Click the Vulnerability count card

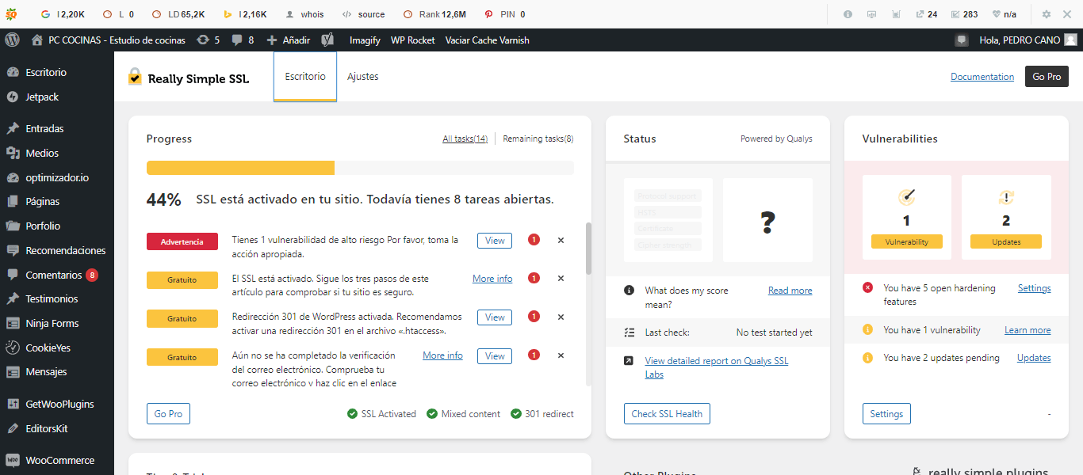click(x=907, y=217)
